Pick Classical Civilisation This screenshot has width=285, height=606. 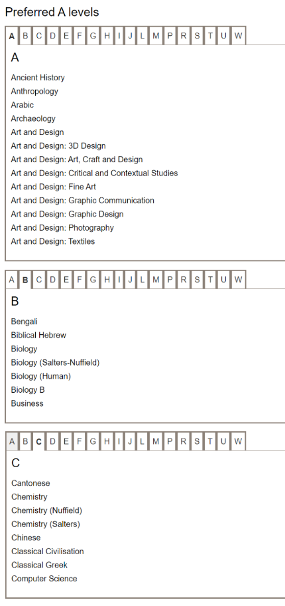48,552
